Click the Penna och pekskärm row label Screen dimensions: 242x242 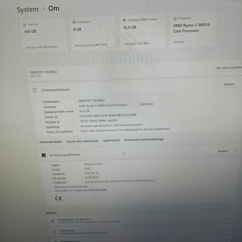pyautogui.click(x=60, y=132)
